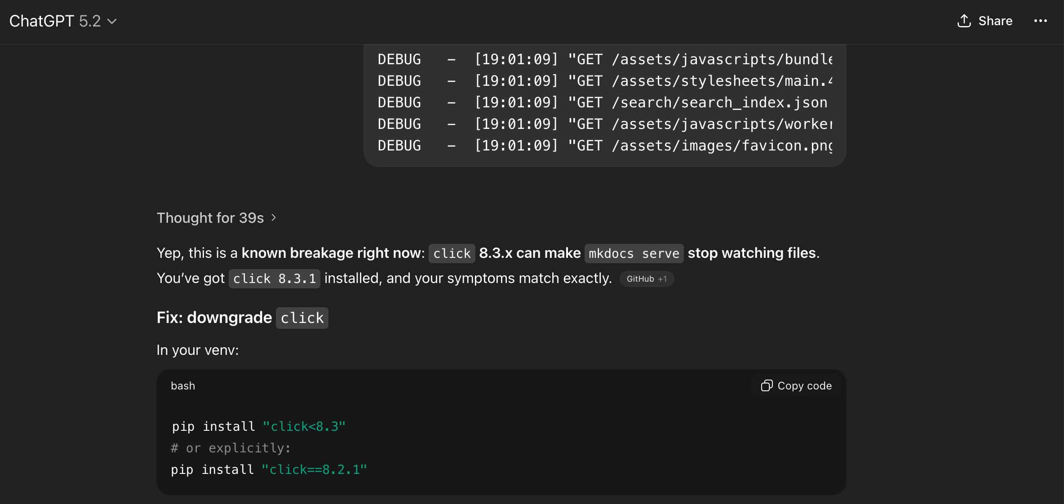Open the three-dot more options menu
Viewport: 1064px width, 504px height.
[1040, 21]
